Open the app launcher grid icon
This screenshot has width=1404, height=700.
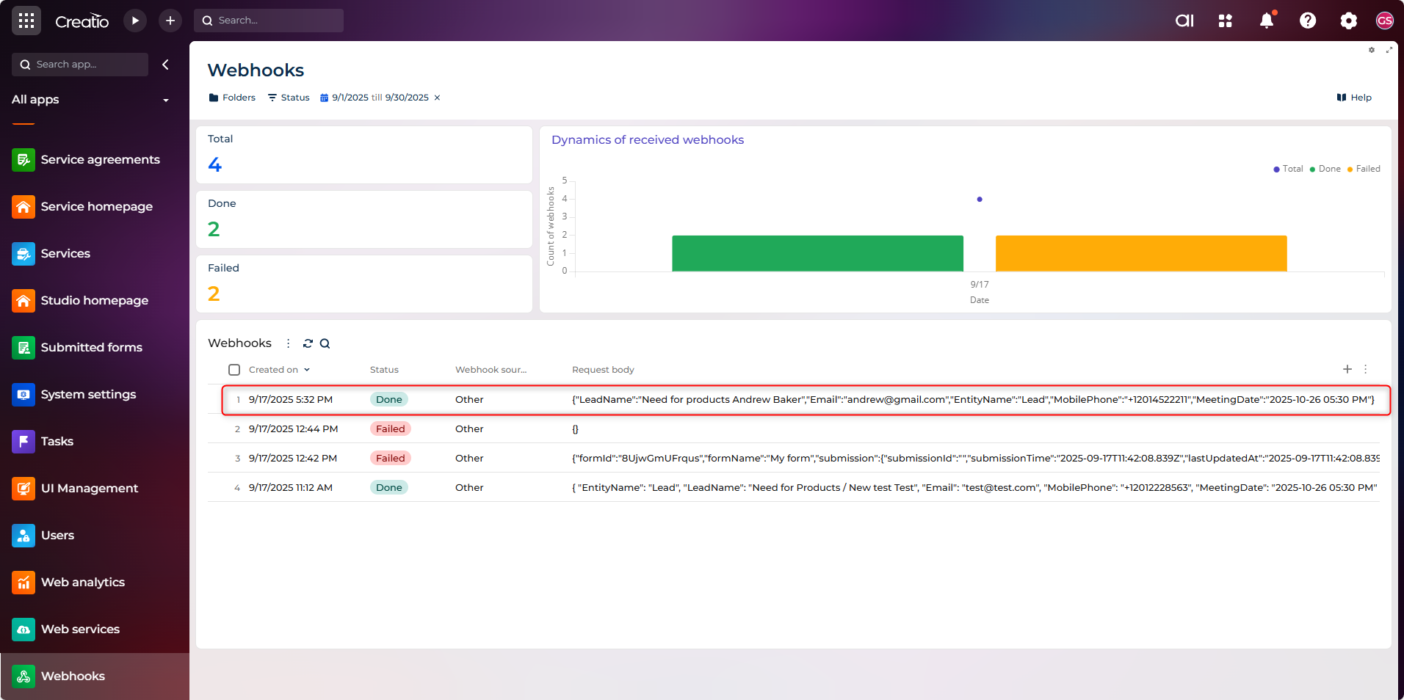(26, 21)
